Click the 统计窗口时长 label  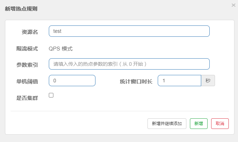[x=136, y=81]
